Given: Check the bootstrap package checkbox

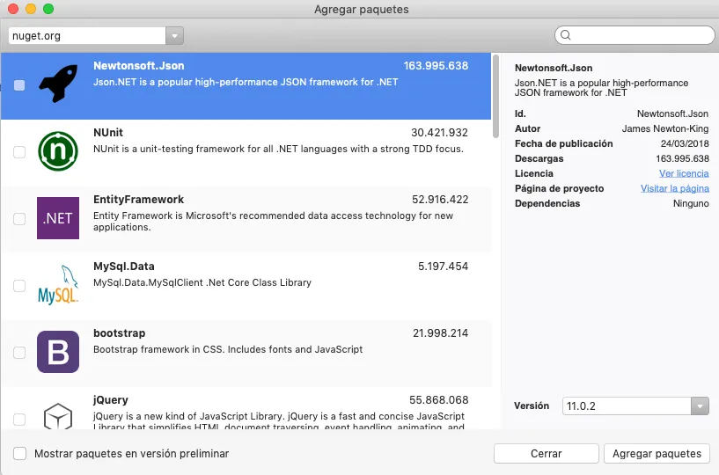Looking at the screenshot, I should (19, 353).
